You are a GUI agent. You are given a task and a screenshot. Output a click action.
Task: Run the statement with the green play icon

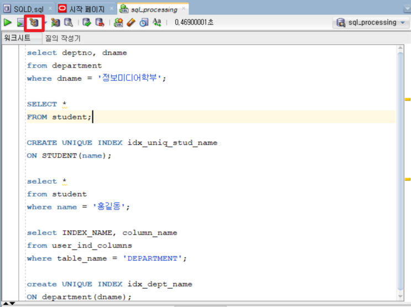tap(8, 23)
